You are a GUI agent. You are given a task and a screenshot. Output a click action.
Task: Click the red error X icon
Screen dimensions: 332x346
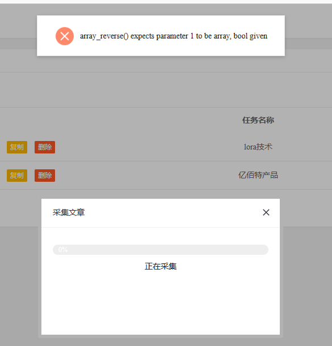[x=65, y=36]
